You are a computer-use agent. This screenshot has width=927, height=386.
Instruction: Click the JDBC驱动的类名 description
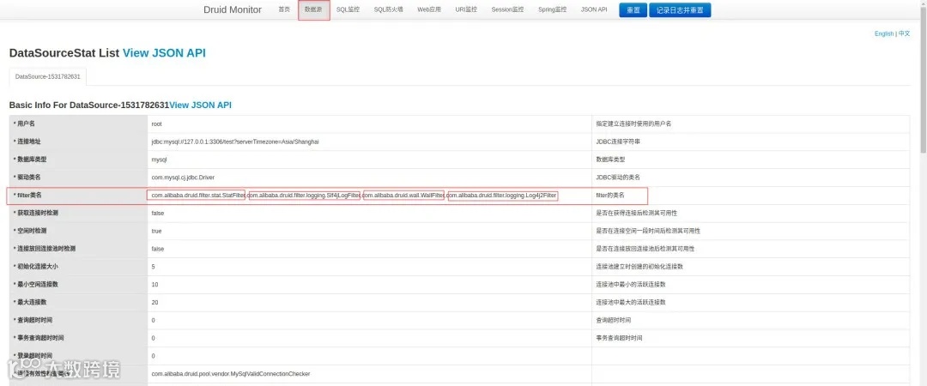click(618, 178)
